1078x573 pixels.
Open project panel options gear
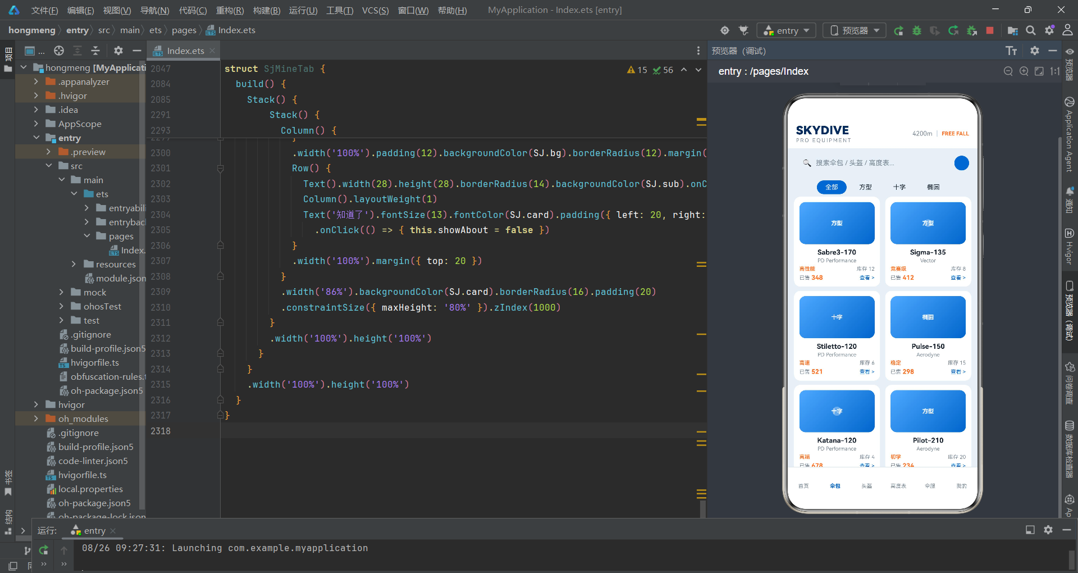point(118,51)
